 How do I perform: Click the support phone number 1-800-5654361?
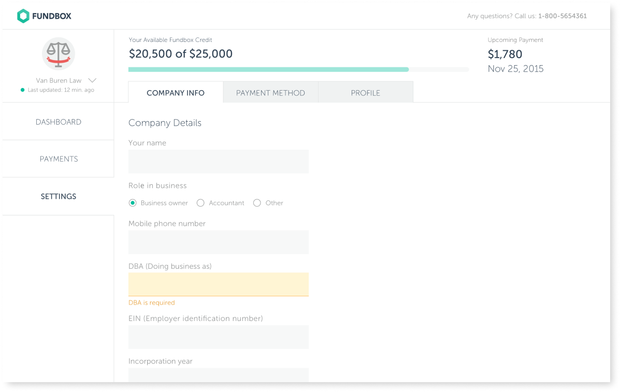coord(563,16)
